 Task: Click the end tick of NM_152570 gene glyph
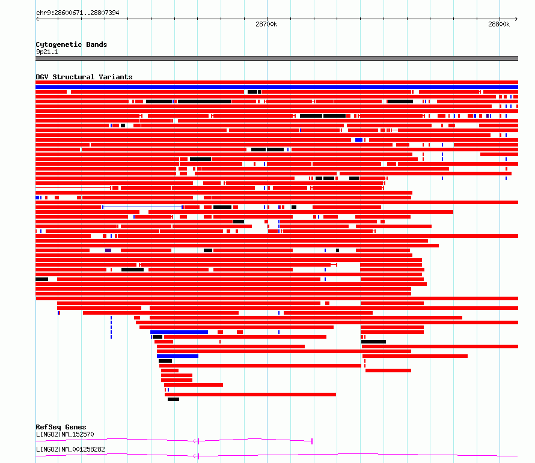coord(312,441)
